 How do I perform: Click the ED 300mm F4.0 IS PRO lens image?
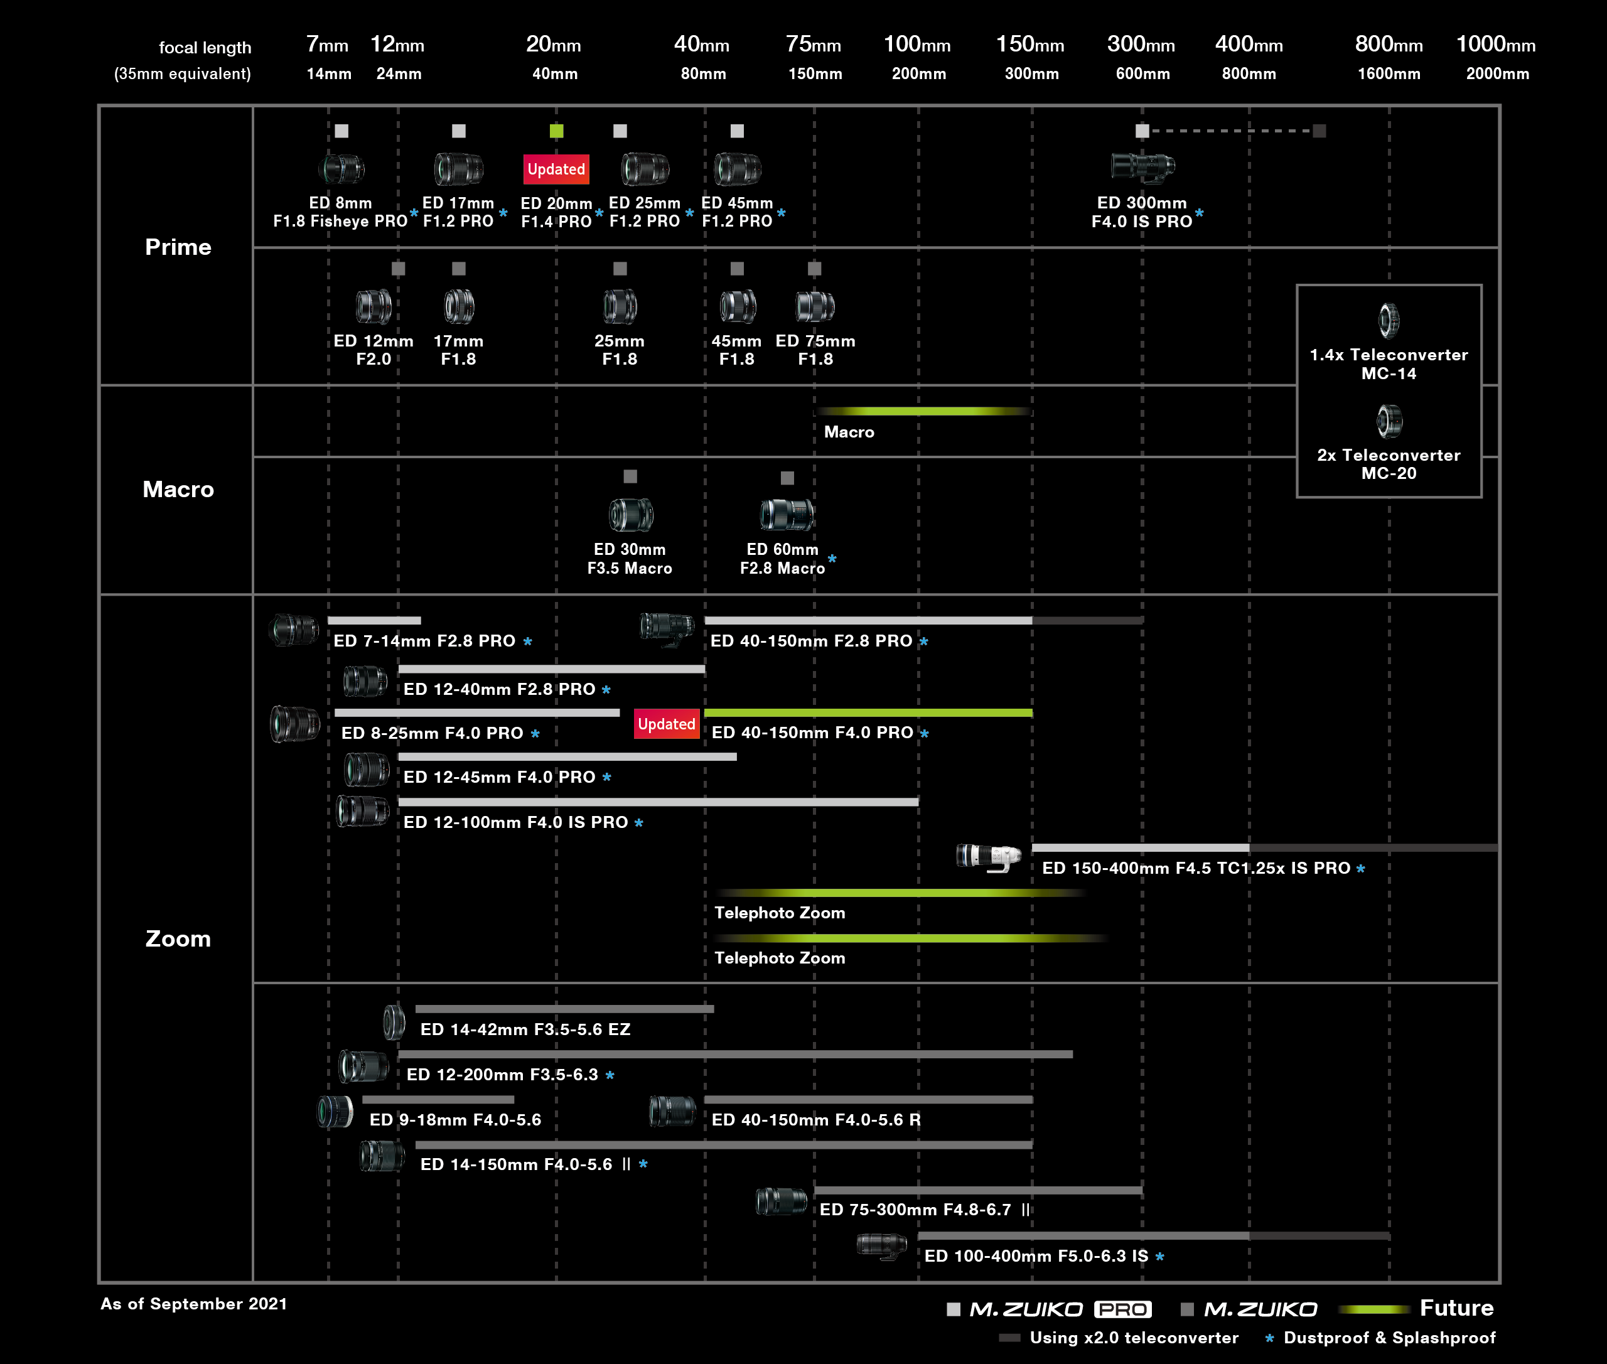[x=1142, y=166]
